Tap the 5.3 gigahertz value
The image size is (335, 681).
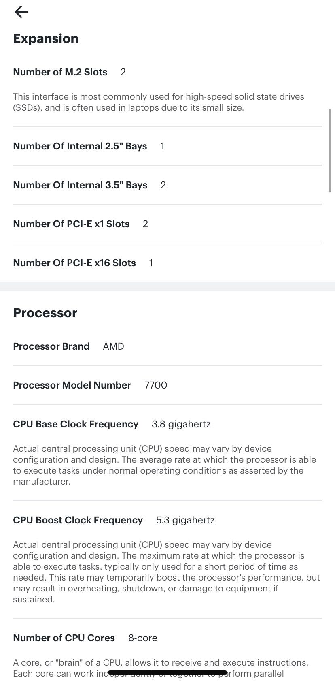[185, 520]
